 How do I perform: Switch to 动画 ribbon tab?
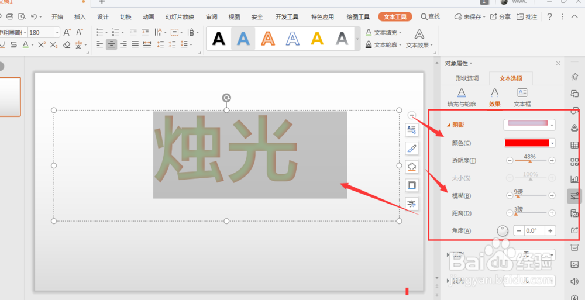coord(149,17)
